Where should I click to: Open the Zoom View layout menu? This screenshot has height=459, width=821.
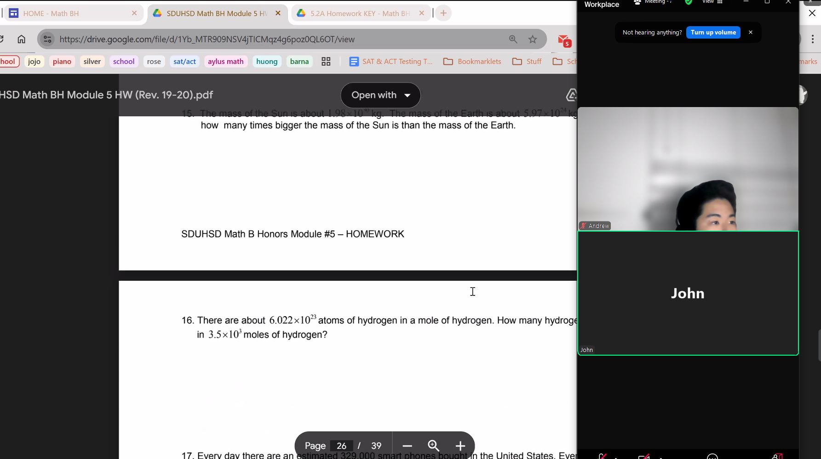pos(712,2)
